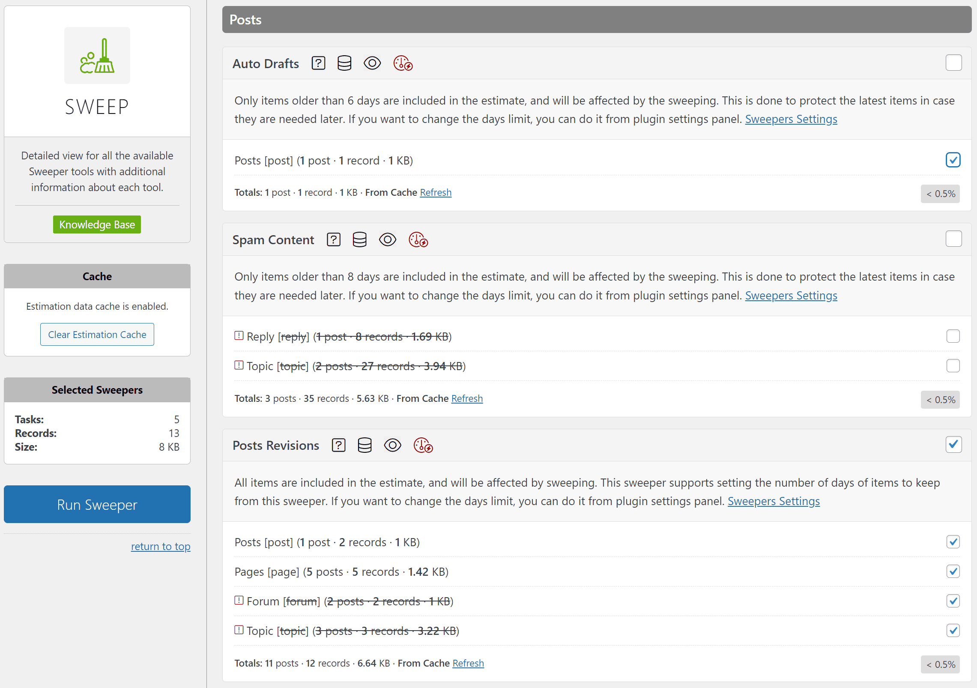977x688 pixels.
Task: Uncheck the Posts Revisions section checkbox
Action: coord(953,445)
